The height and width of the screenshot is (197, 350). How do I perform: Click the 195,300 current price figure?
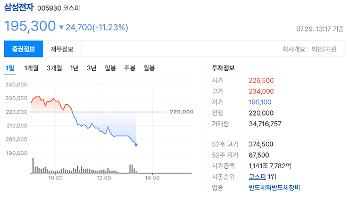pyautogui.click(x=30, y=26)
